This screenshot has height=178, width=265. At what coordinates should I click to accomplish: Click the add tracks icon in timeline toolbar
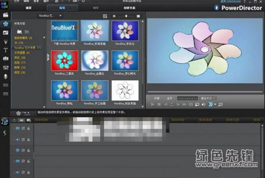pyautogui.click(x=29, y=120)
